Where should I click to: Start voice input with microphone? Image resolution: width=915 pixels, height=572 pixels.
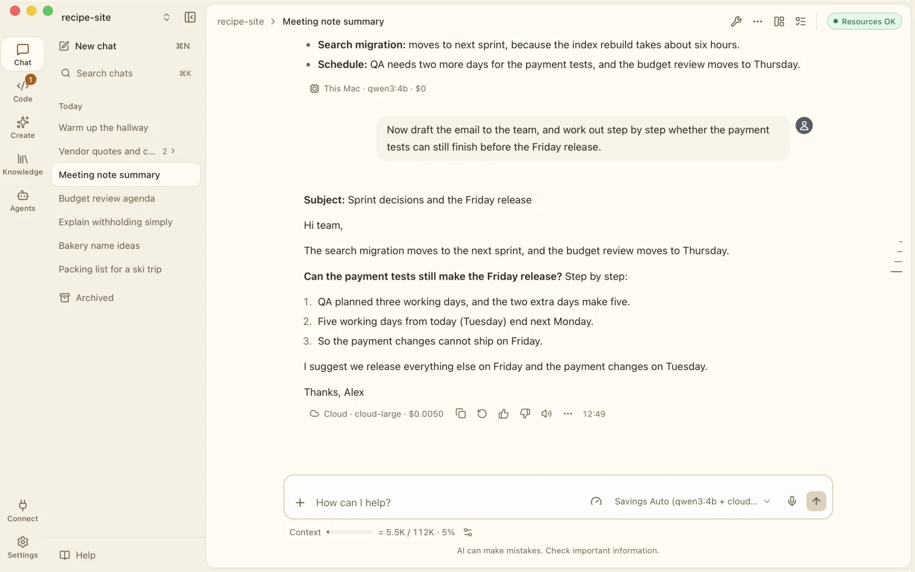click(x=792, y=502)
